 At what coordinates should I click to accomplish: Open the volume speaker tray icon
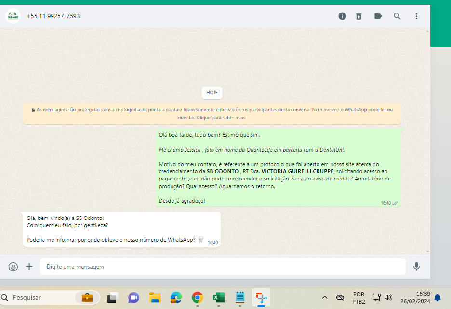(388, 297)
